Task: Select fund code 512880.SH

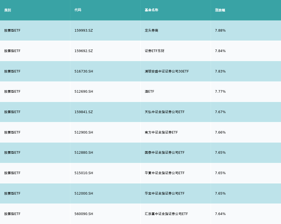Action: pos(84,153)
